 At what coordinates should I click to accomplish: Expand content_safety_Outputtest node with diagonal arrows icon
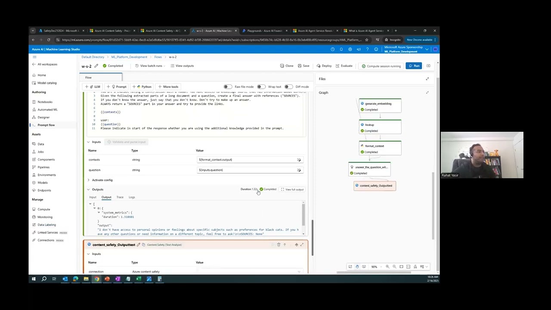coord(302,245)
